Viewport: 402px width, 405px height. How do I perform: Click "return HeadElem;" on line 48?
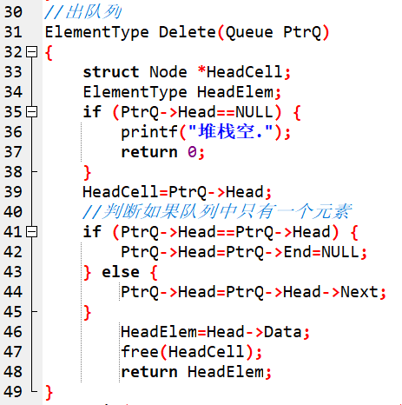pos(196,372)
